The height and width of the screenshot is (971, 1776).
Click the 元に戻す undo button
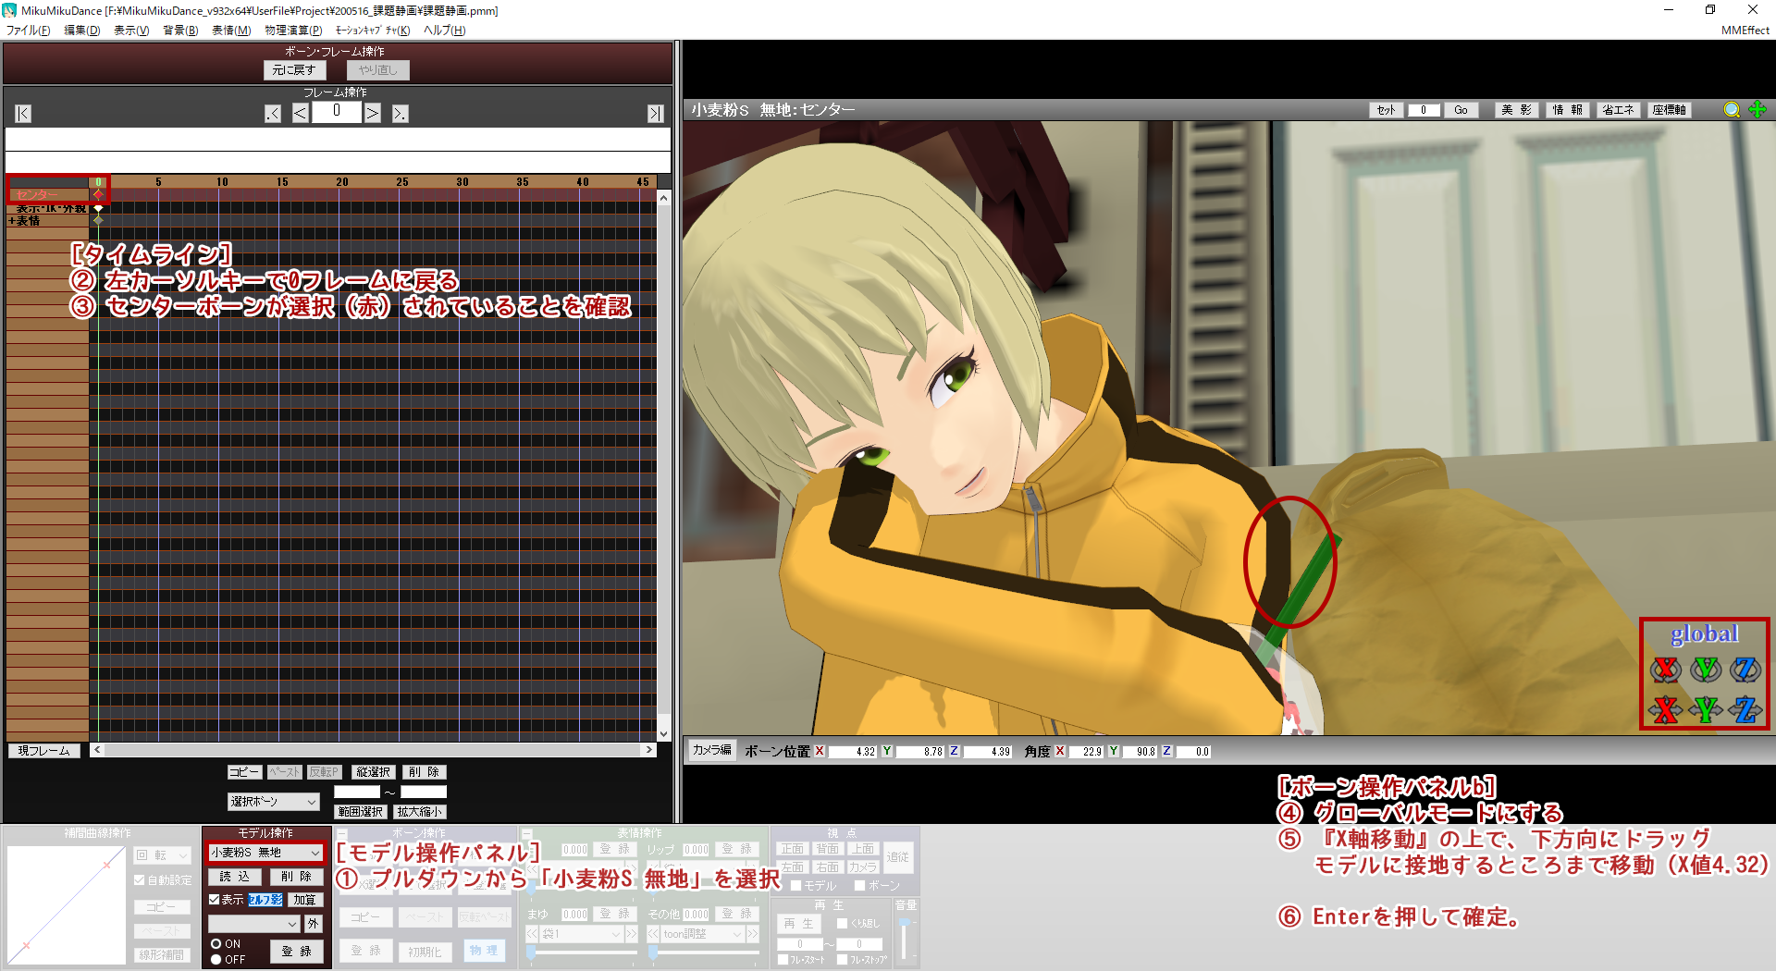[x=294, y=70]
